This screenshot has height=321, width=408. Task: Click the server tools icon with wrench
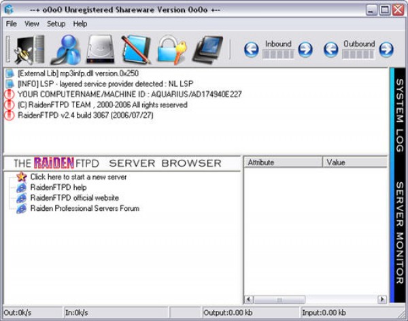click(x=28, y=49)
